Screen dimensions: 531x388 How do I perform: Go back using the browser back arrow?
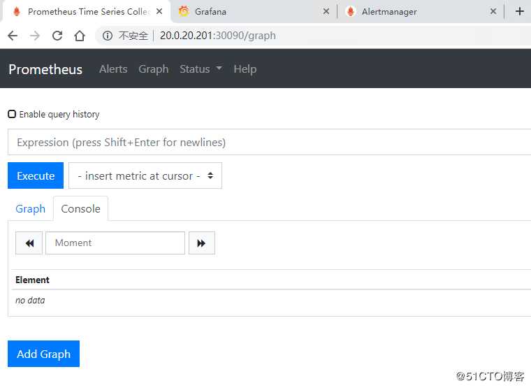[13, 36]
